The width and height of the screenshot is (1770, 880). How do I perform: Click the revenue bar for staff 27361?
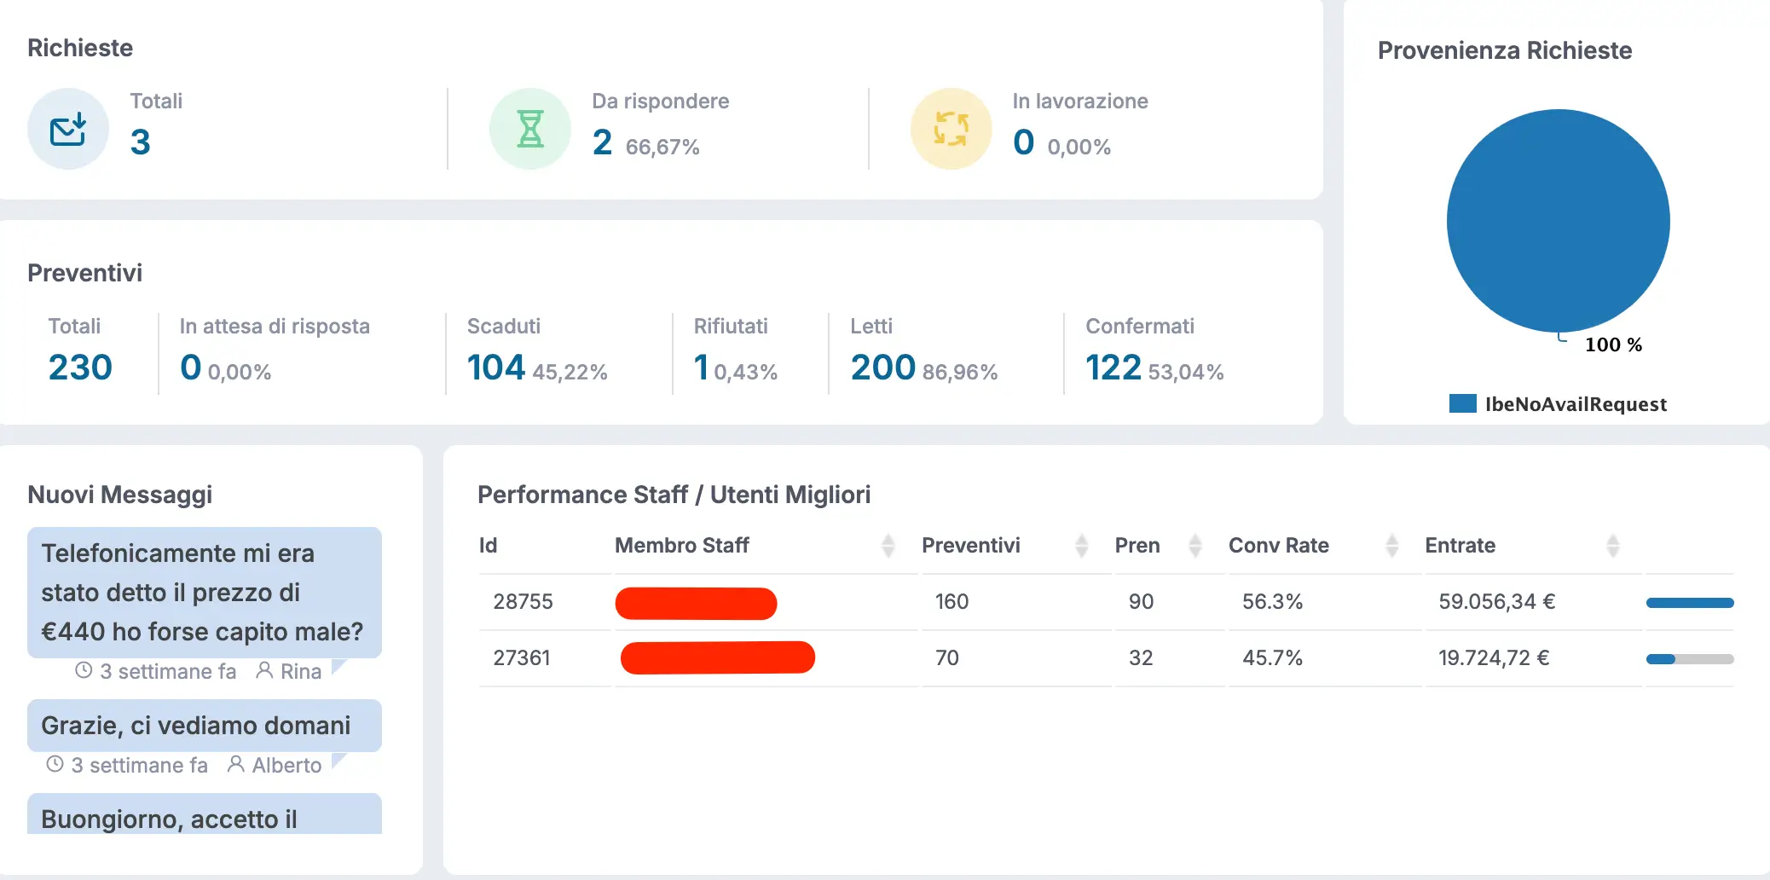(1689, 659)
